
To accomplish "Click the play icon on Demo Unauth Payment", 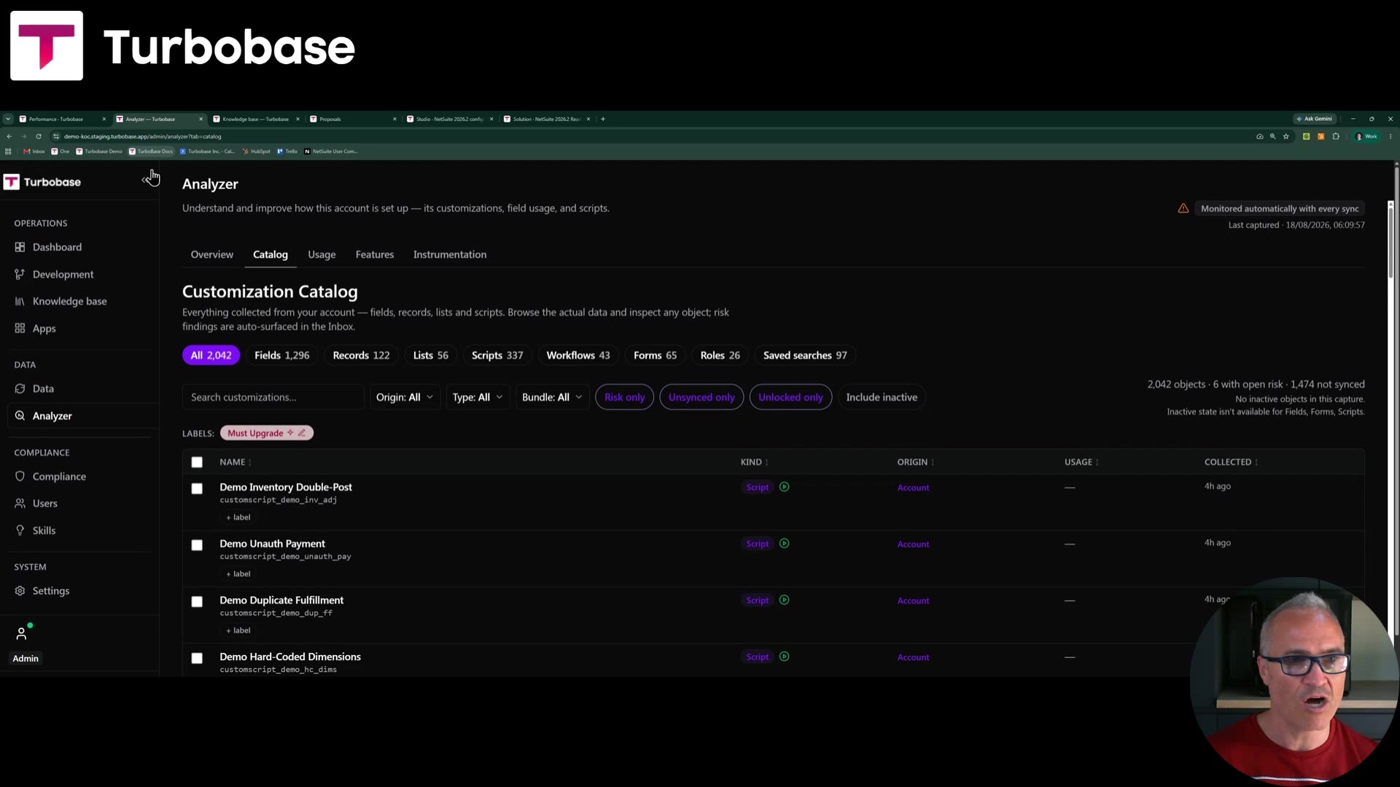I will point(784,543).
